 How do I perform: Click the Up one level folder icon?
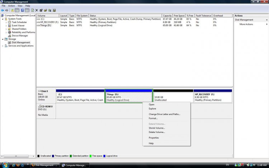[x=12, y=10]
